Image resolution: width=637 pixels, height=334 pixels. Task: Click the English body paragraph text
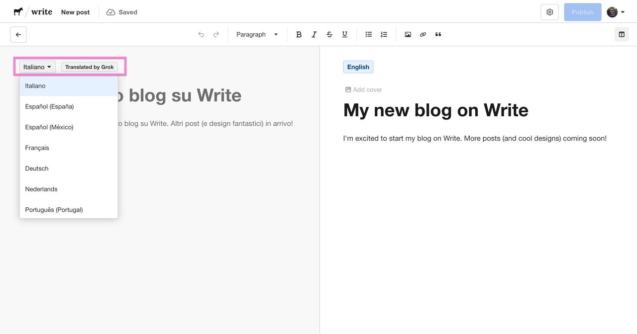(475, 138)
